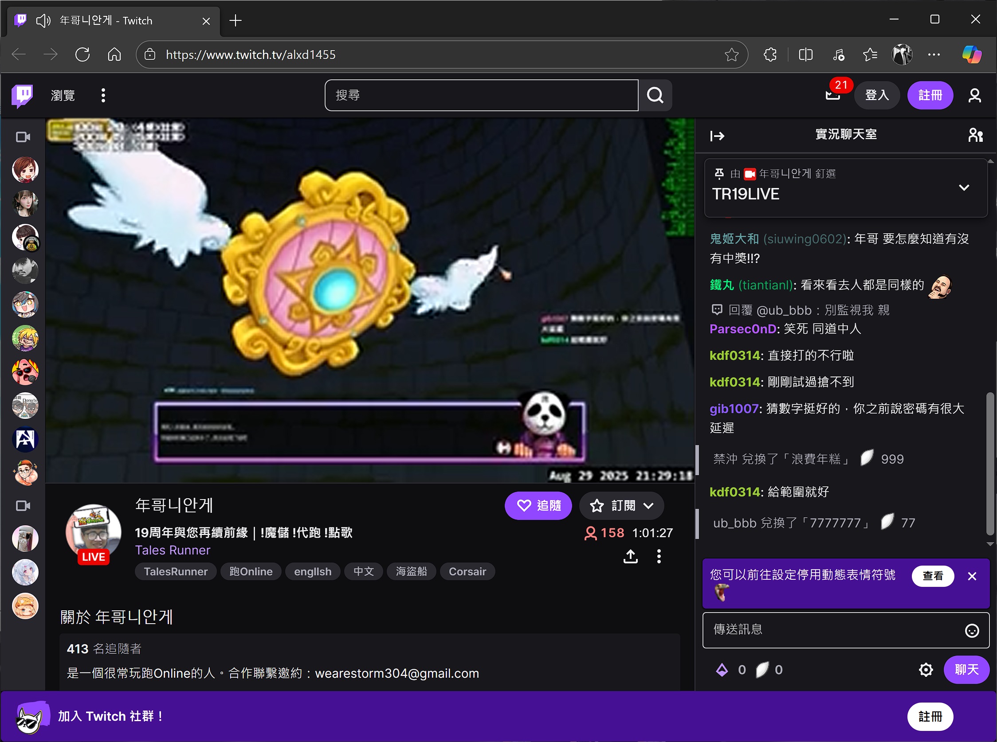Open the chat settings gear
997x742 pixels.
point(926,670)
